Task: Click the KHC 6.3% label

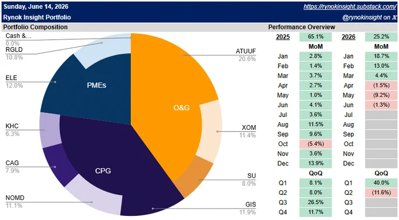Action: point(12,130)
